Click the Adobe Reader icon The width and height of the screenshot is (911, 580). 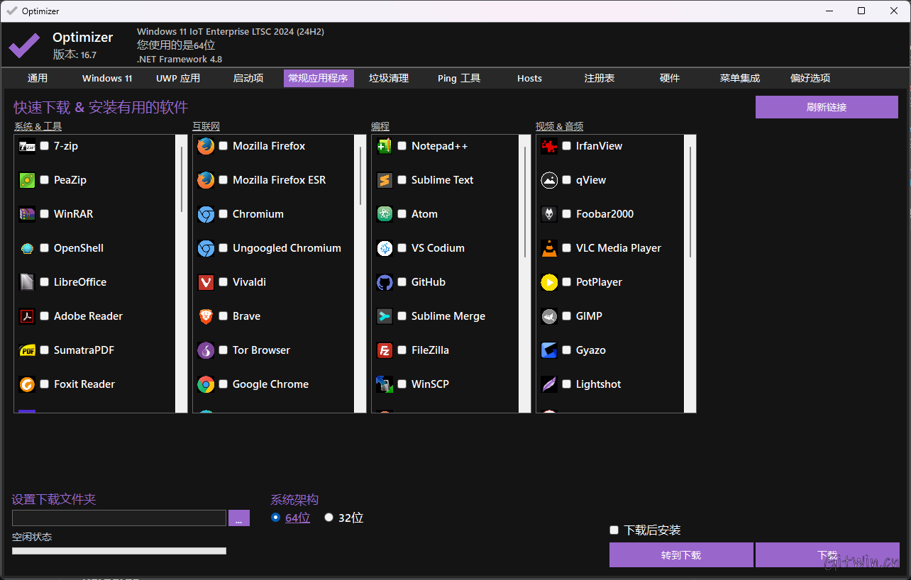[x=27, y=316]
